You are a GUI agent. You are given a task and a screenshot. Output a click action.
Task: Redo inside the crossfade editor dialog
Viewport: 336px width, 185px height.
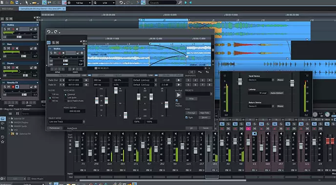pos(56,32)
